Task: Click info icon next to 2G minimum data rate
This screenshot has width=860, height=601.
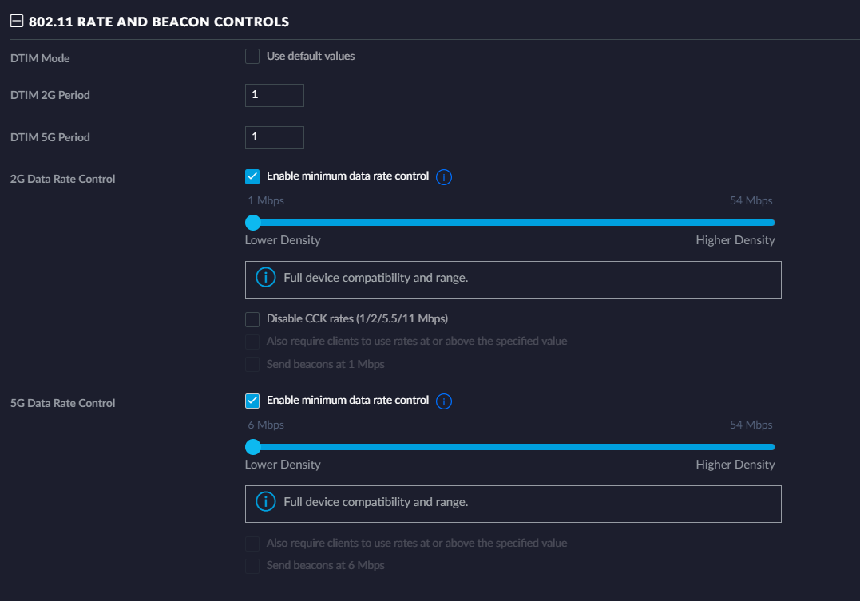Action: tap(445, 177)
